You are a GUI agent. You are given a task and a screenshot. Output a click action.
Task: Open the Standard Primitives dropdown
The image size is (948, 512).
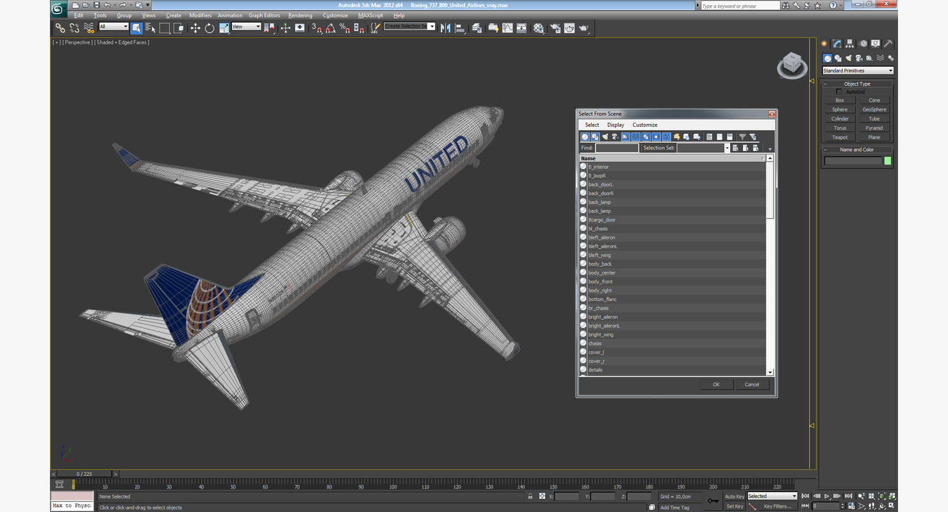click(x=858, y=70)
